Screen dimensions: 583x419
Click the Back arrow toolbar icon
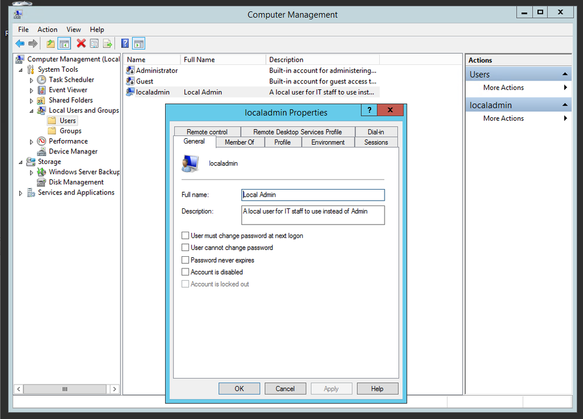(x=20, y=44)
